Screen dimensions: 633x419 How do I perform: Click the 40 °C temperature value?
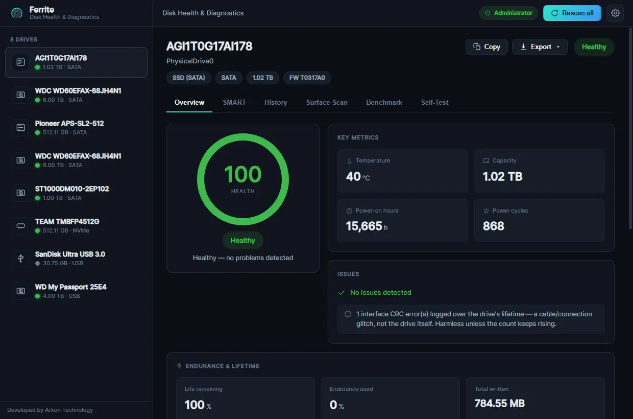point(358,177)
